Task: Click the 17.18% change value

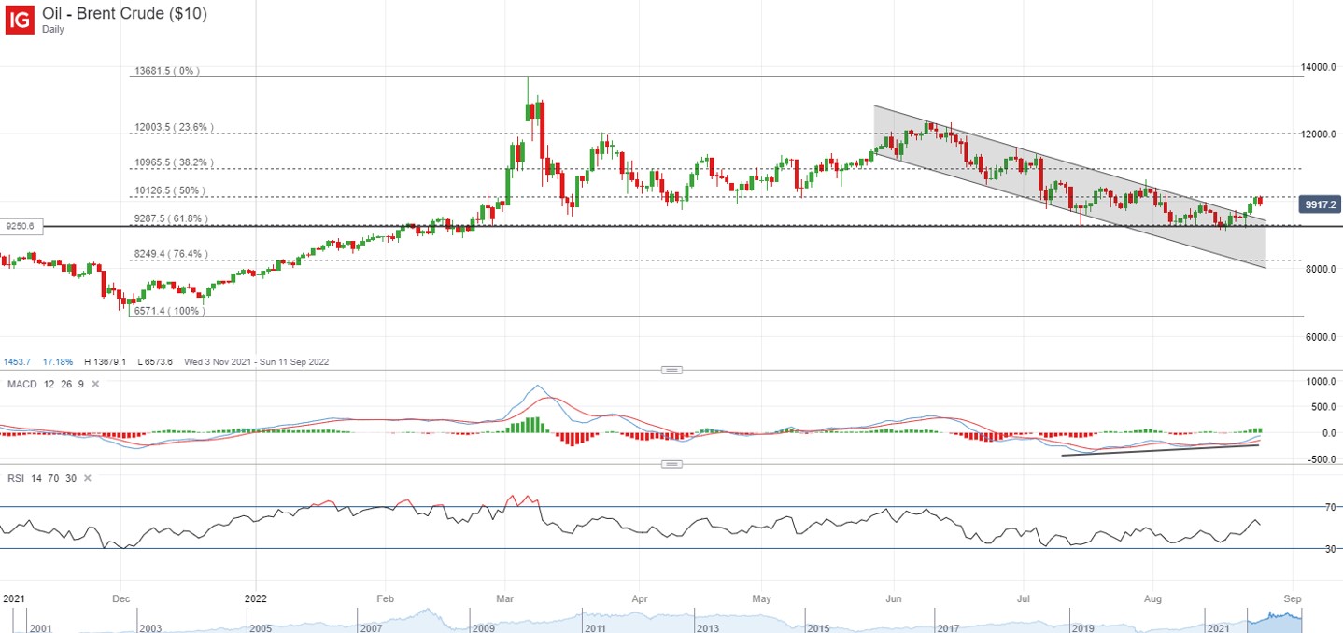Action: (x=59, y=361)
